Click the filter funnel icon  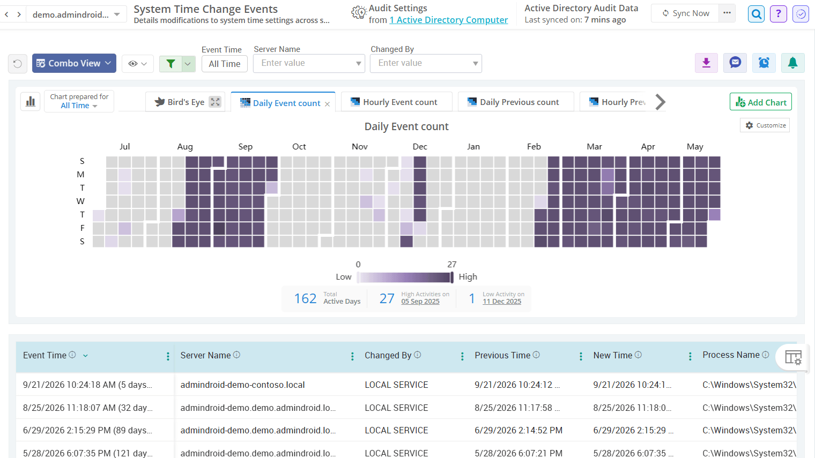pos(171,64)
